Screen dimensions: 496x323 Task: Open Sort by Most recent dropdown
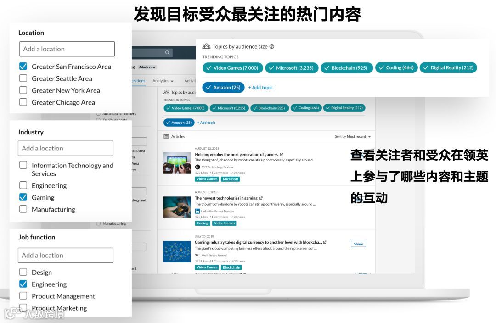coord(353,137)
